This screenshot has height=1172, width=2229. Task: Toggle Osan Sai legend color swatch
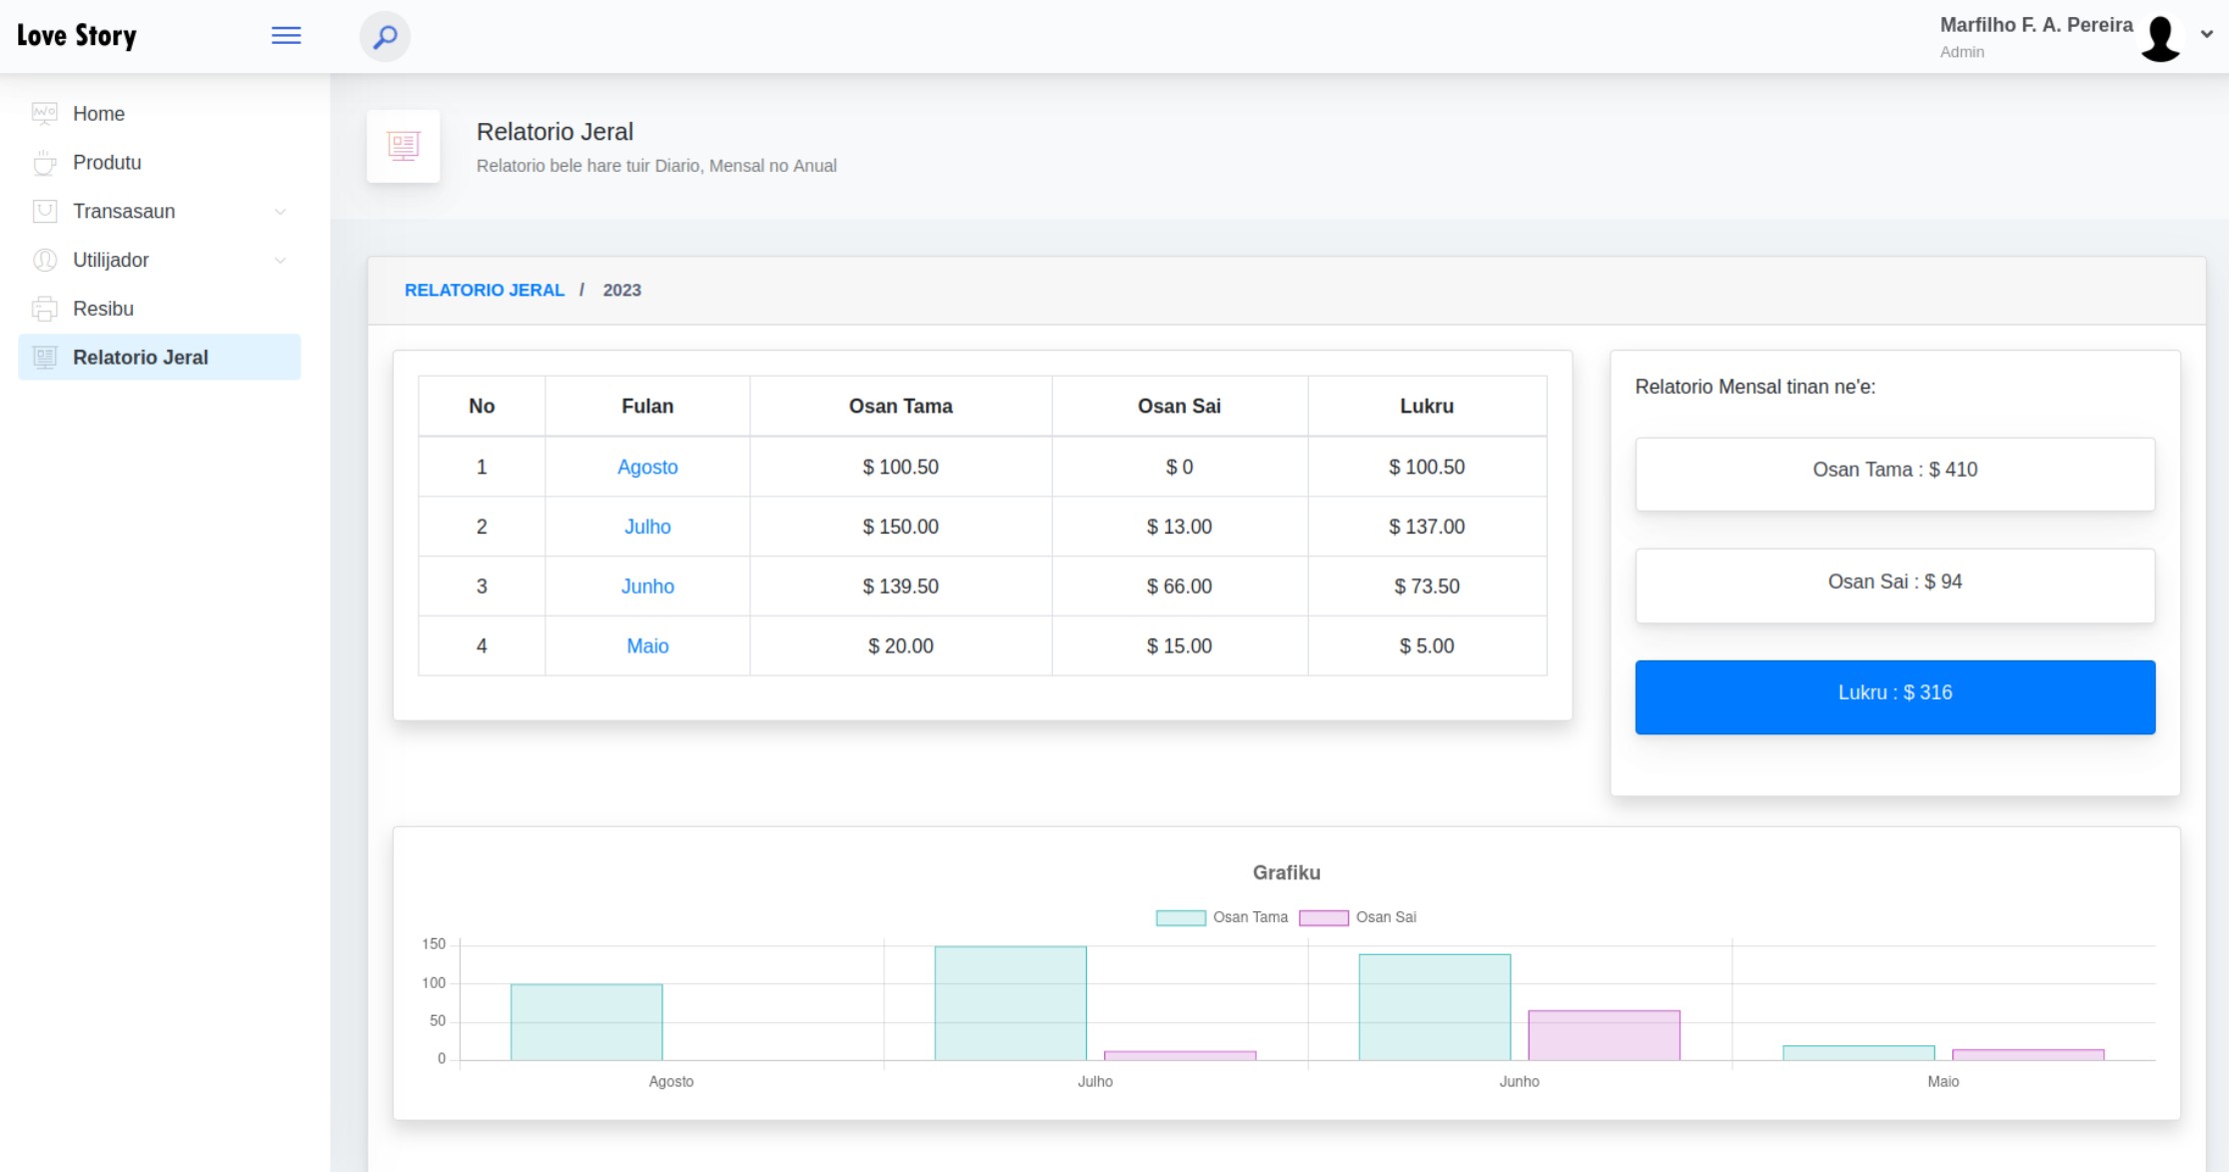click(x=1323, y=917)
